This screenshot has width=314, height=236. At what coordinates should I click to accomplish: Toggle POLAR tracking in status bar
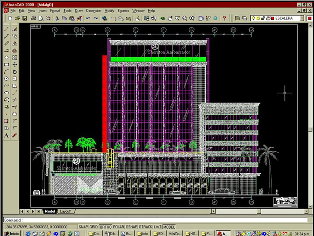click(x=119, y=227)
